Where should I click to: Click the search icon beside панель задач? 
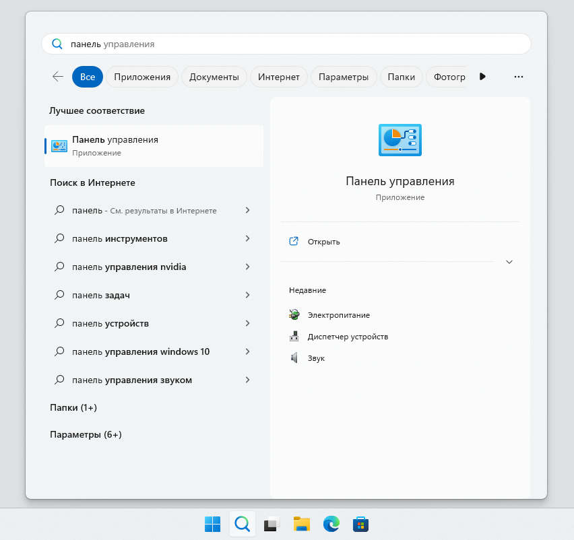pos(59,295)
